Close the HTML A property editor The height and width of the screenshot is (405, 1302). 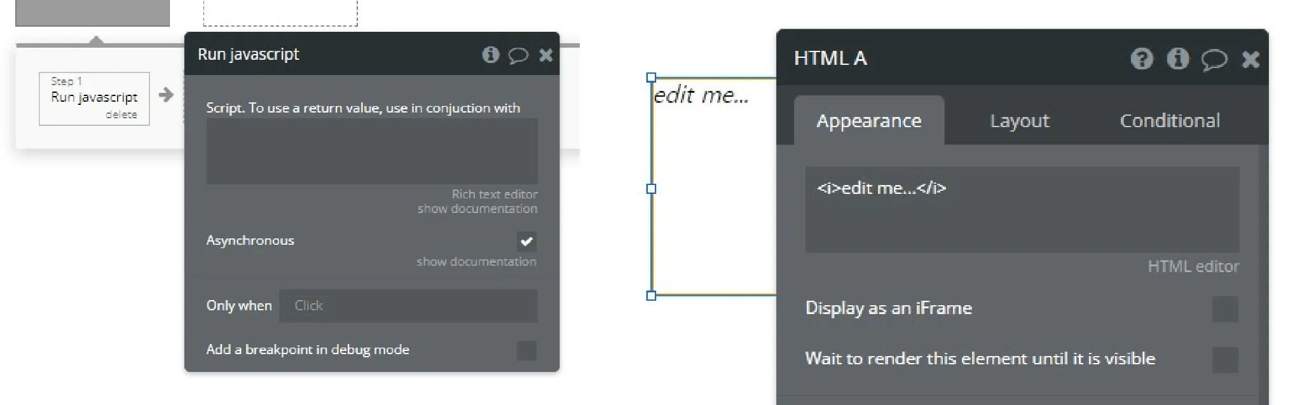[x=1250, y=60]
